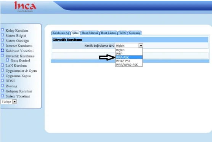Select the Şifre tab

click(x=75, y=33)
